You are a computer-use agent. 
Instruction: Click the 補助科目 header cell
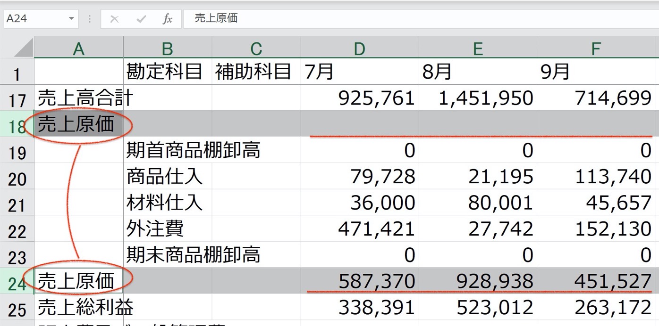click(x=256, y=72)
